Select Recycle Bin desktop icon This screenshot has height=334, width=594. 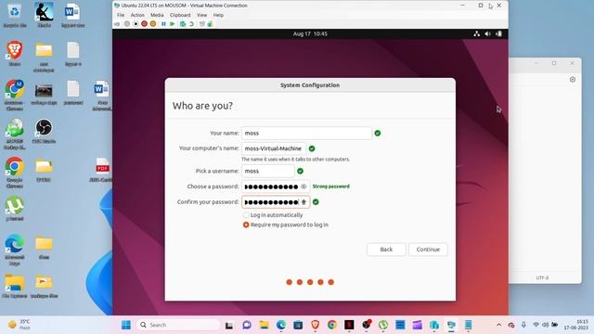point(15,15)
